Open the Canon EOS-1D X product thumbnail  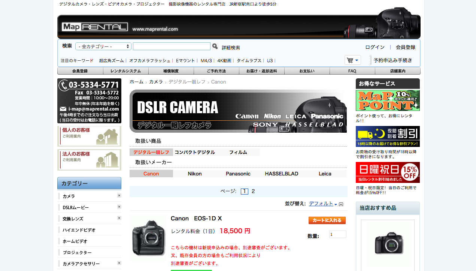coord(149,238)
